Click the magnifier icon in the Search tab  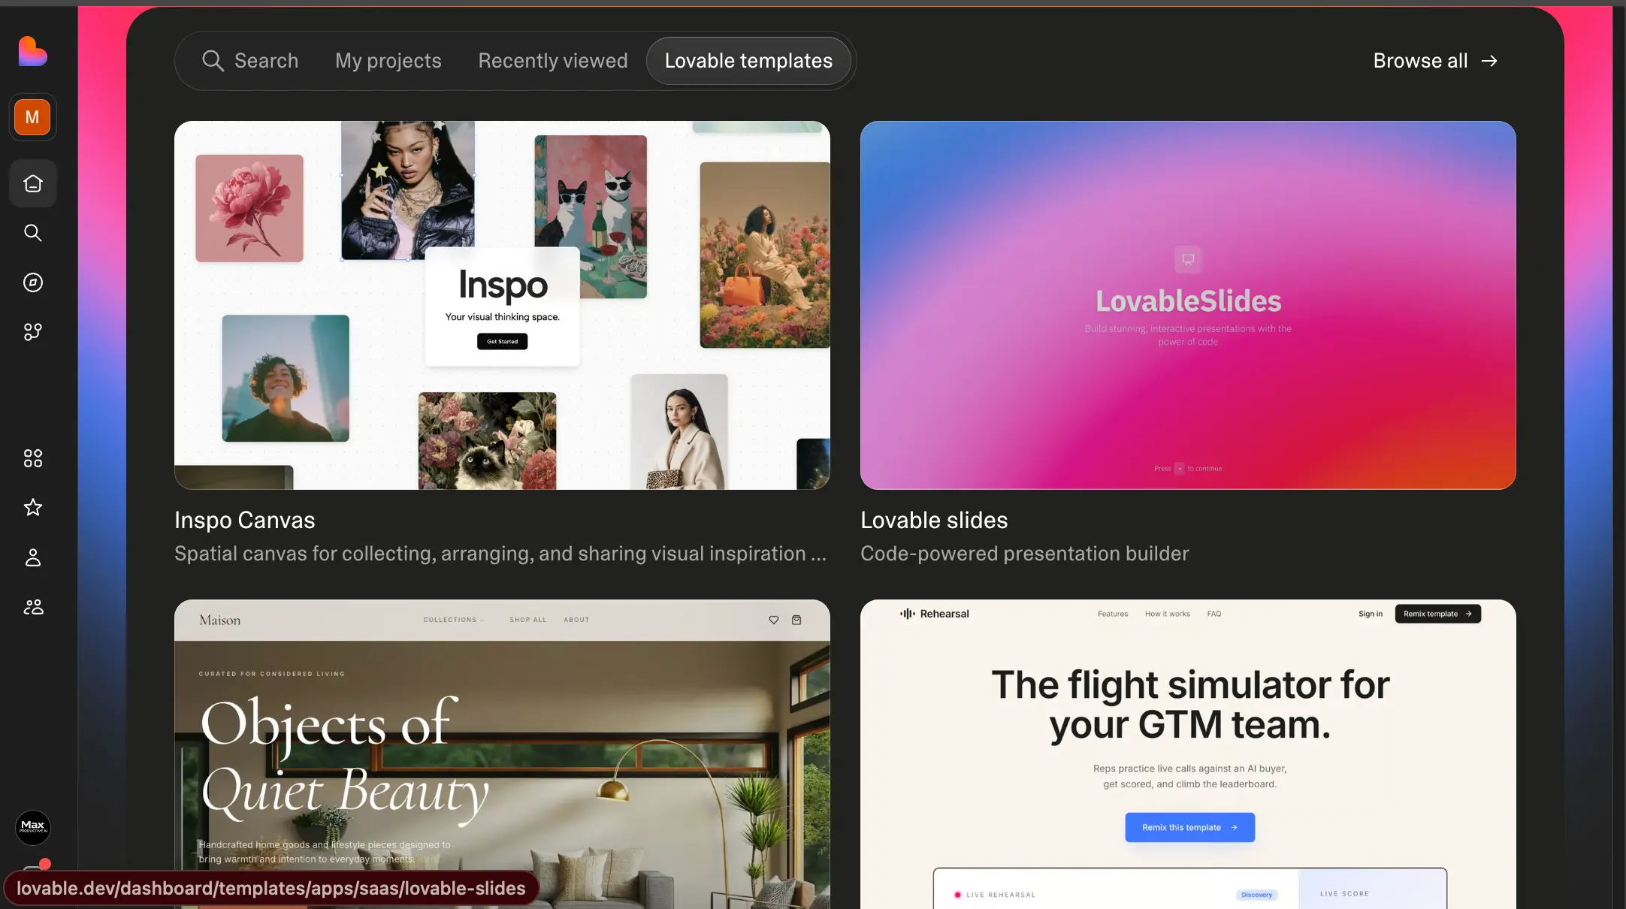[x=213, y=61]
